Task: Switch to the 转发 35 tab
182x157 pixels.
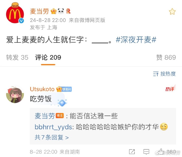Action: (x=17, y=57)
